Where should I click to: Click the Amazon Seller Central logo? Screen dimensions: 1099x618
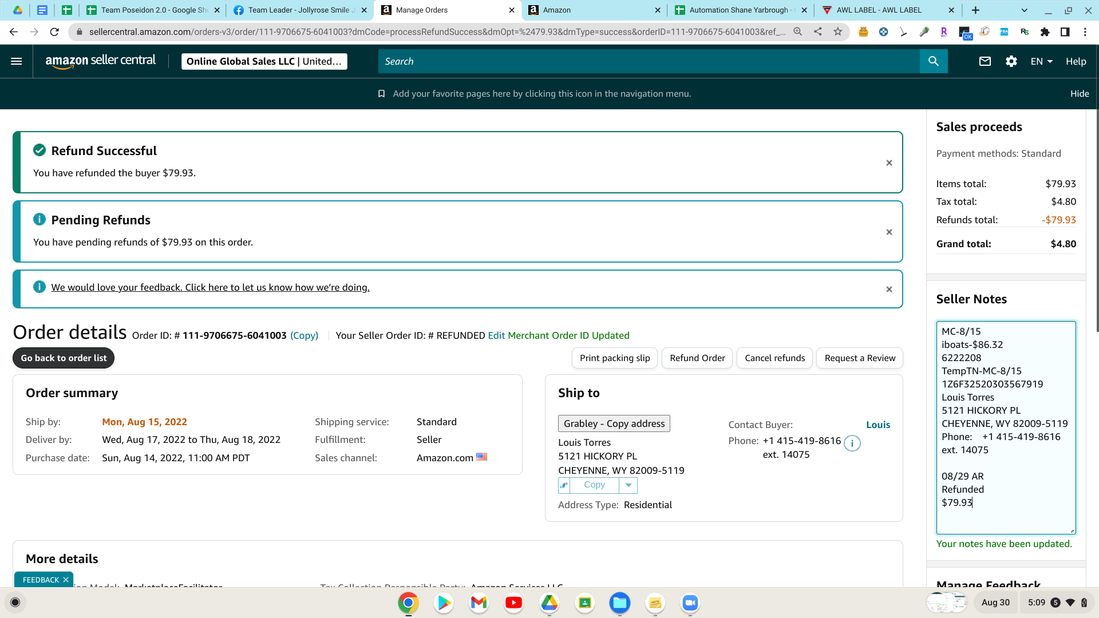(100, 61)
